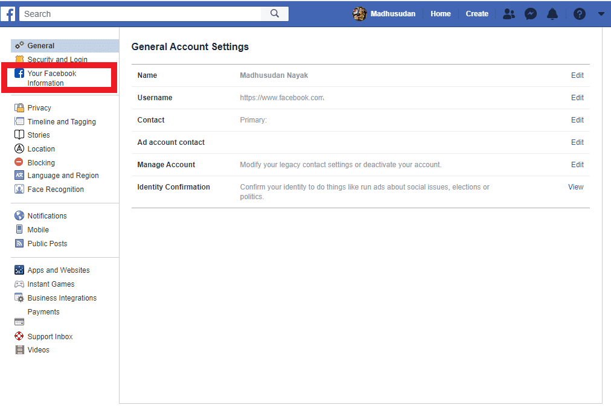Type in the Search field
Image resolution: width=611 pixels, height=408 pixels.
coord(140,14)
